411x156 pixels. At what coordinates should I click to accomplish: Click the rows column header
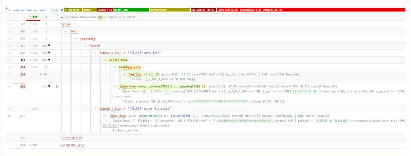tap(43, 9)
